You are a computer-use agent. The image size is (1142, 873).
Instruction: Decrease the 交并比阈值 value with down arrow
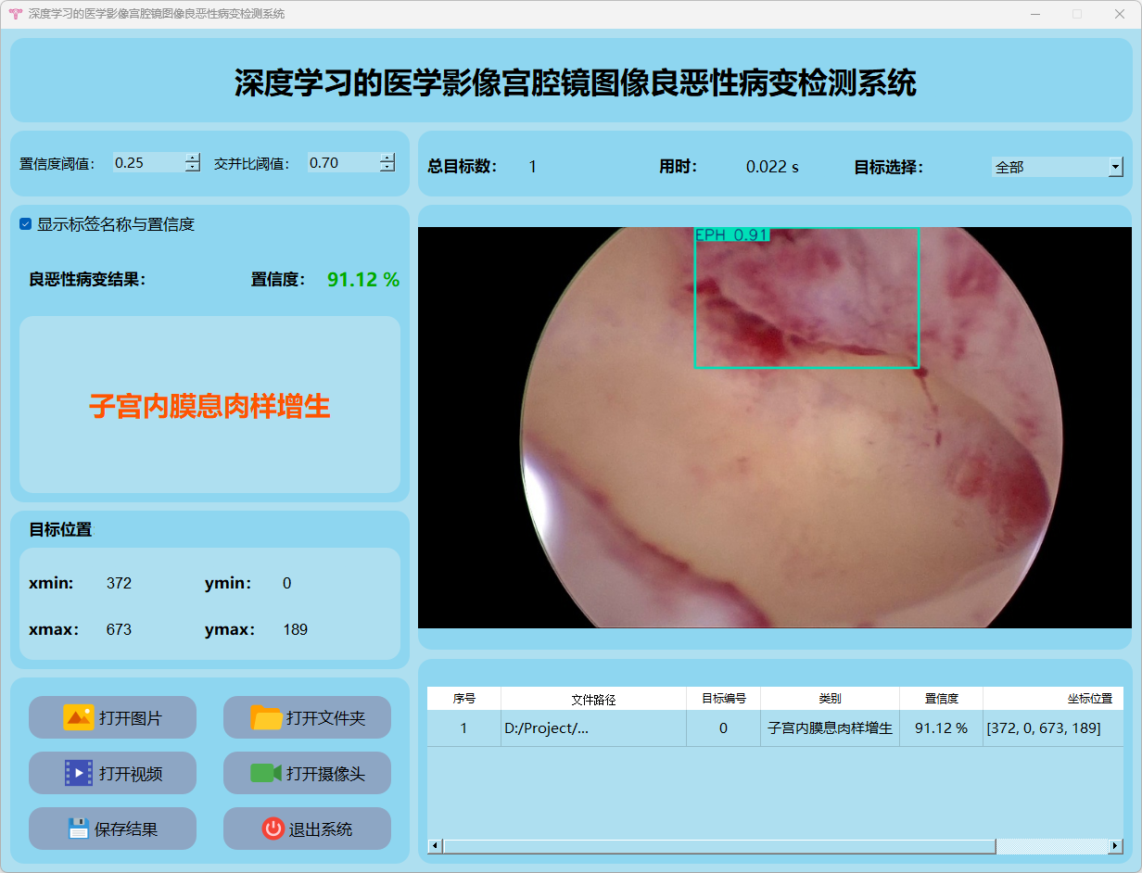tap(387, 168)
